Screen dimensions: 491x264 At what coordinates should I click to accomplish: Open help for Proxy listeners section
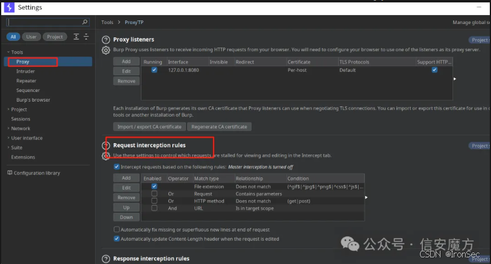tap(106, 40)
